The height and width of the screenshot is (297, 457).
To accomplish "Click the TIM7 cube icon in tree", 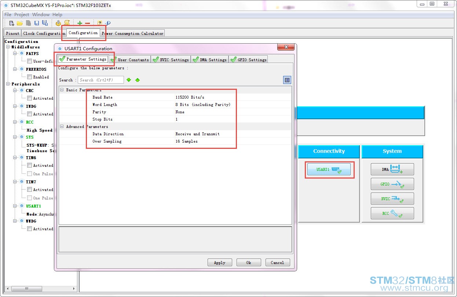I will 22,182.
